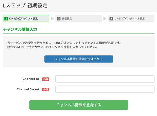157x116 pixels.
Task: Click the red 必須 badge beside Channel Secret
Action: click(x=46, y=89)
